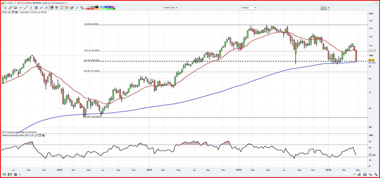Toggle the RSI panel window icon

pyautogui.click(x=40, y=135)
